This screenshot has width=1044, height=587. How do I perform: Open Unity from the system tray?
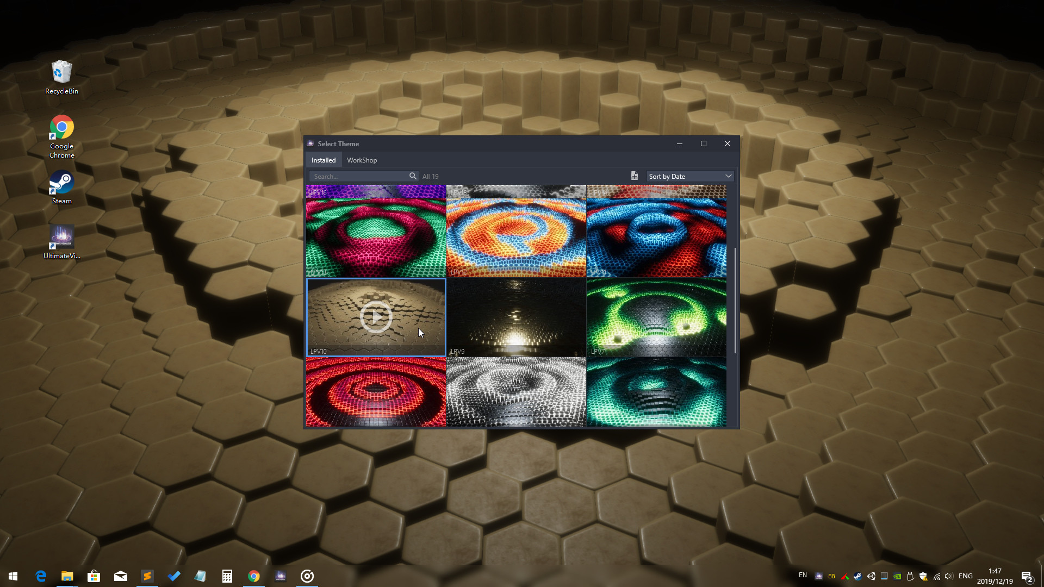pyautogui.click(x=872, y=576)
